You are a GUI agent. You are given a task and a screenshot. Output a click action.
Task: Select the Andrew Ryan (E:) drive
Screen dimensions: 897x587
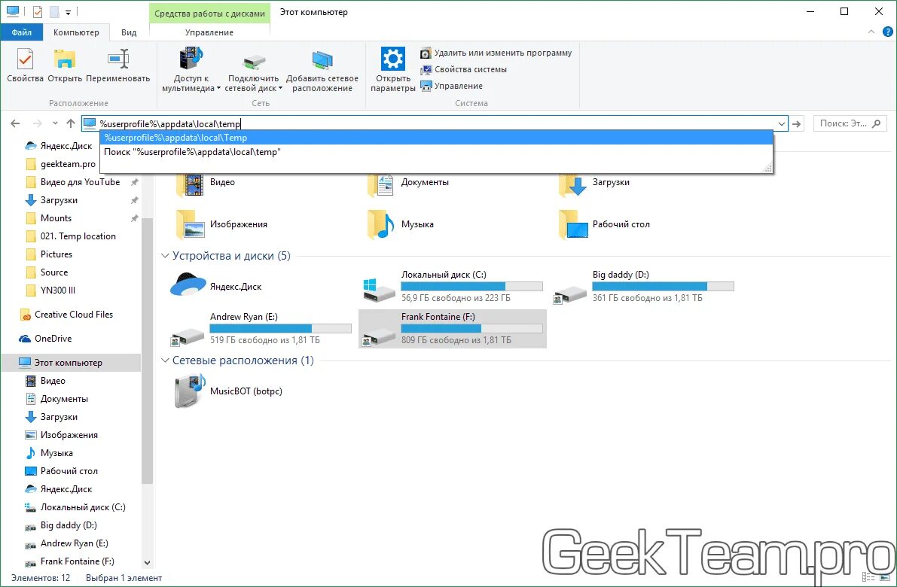pyautogui.click(x=261, y=329)
